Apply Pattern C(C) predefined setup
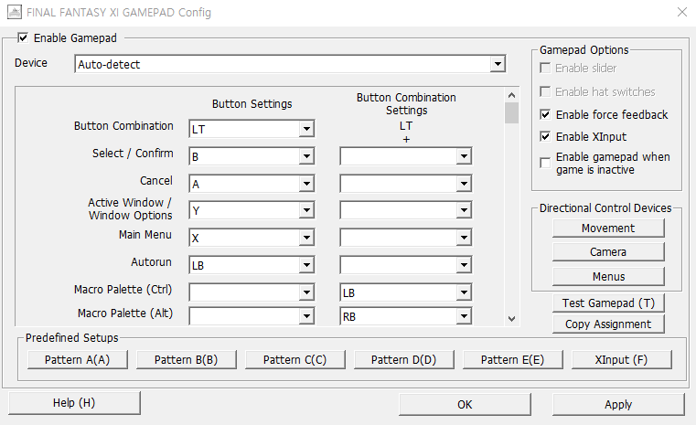 [x=294, y=359]
